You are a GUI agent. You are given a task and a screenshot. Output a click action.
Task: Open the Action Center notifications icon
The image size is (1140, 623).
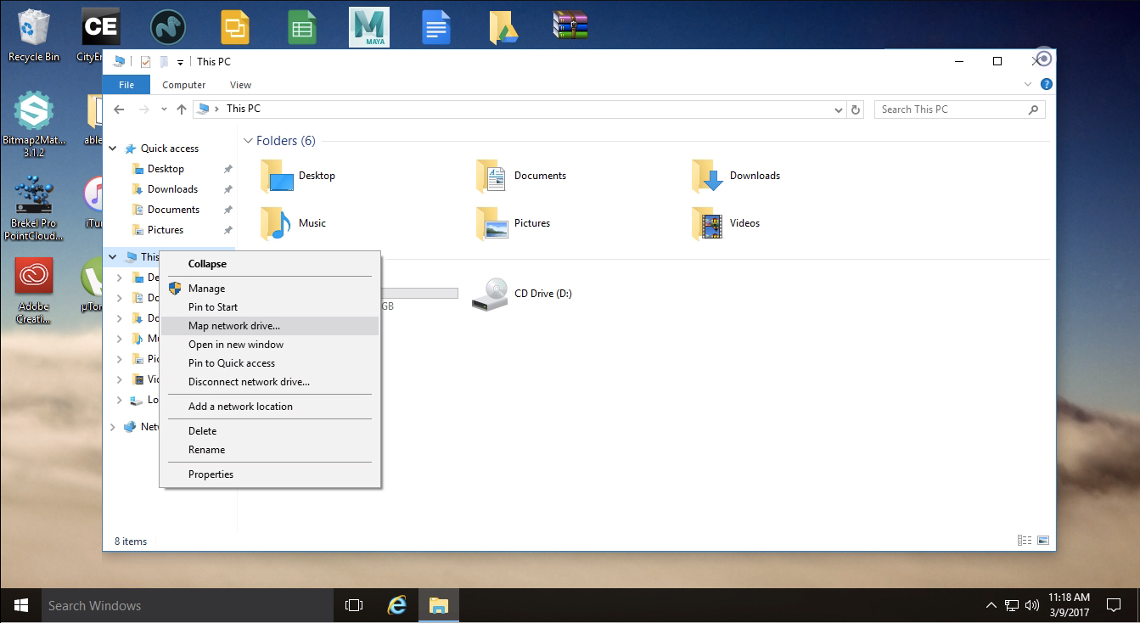(1114, 605)
